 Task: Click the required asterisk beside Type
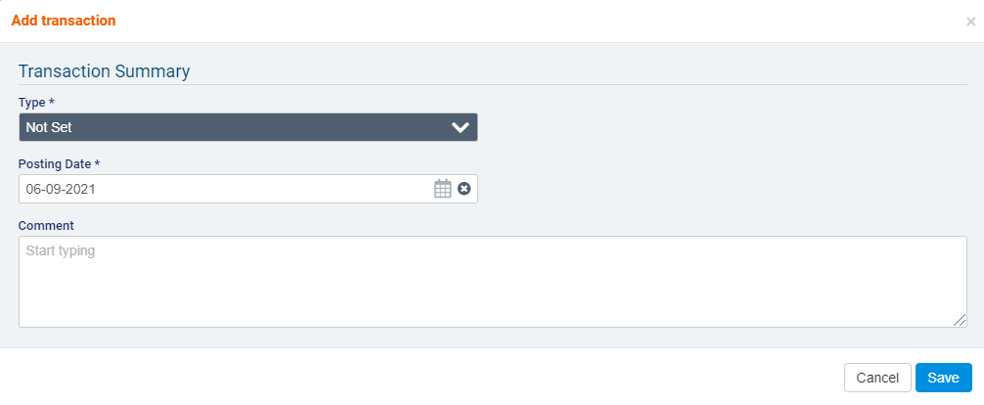[x=52, y=101]
